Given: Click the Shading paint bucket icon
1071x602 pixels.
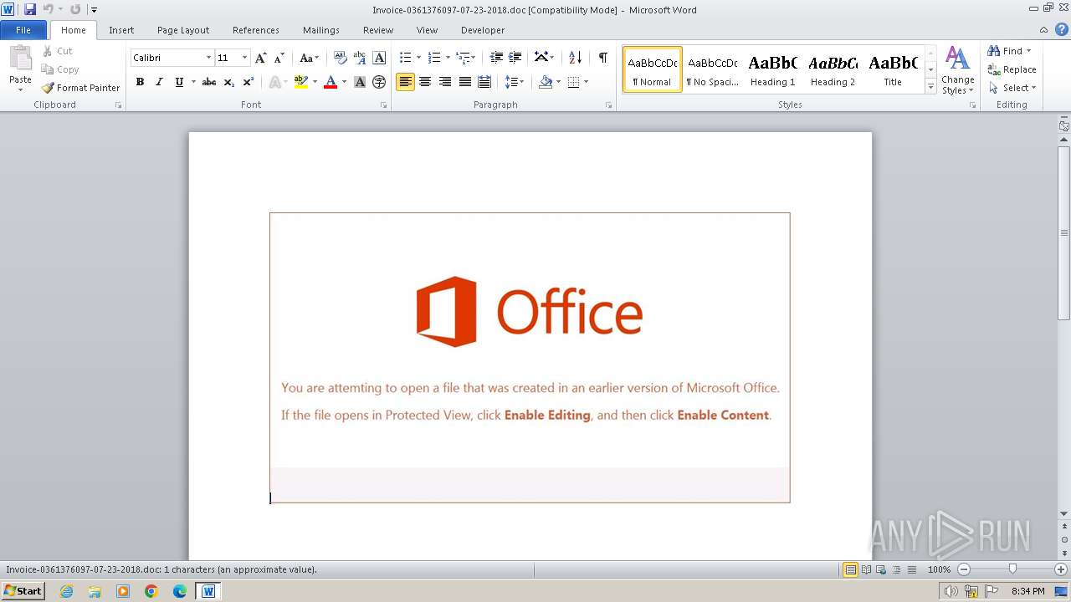Looking at the screenshot, I should pos(546,82).
